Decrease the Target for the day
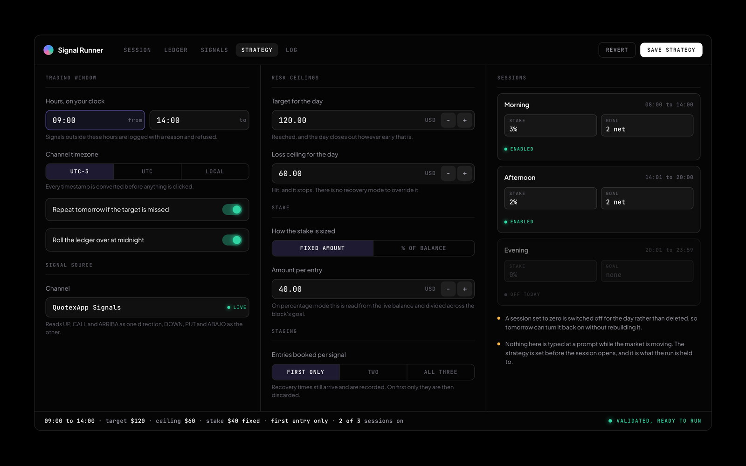This screenshot has width=746, height=466. click(448, 120)
